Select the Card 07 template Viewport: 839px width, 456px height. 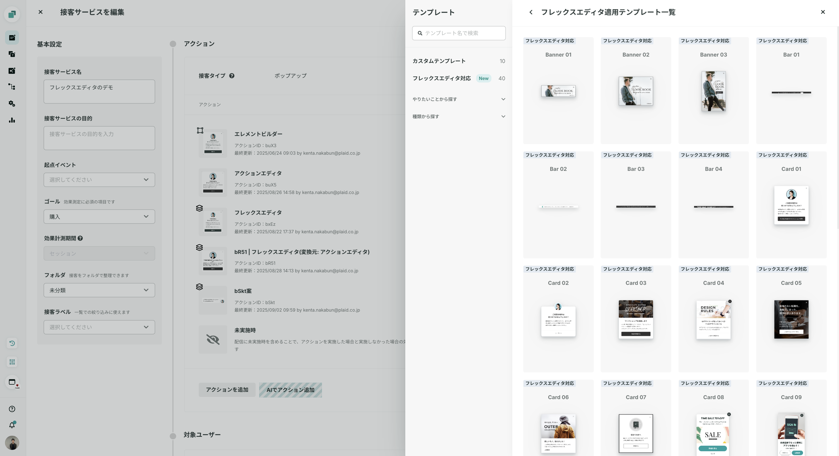(636, 418)
